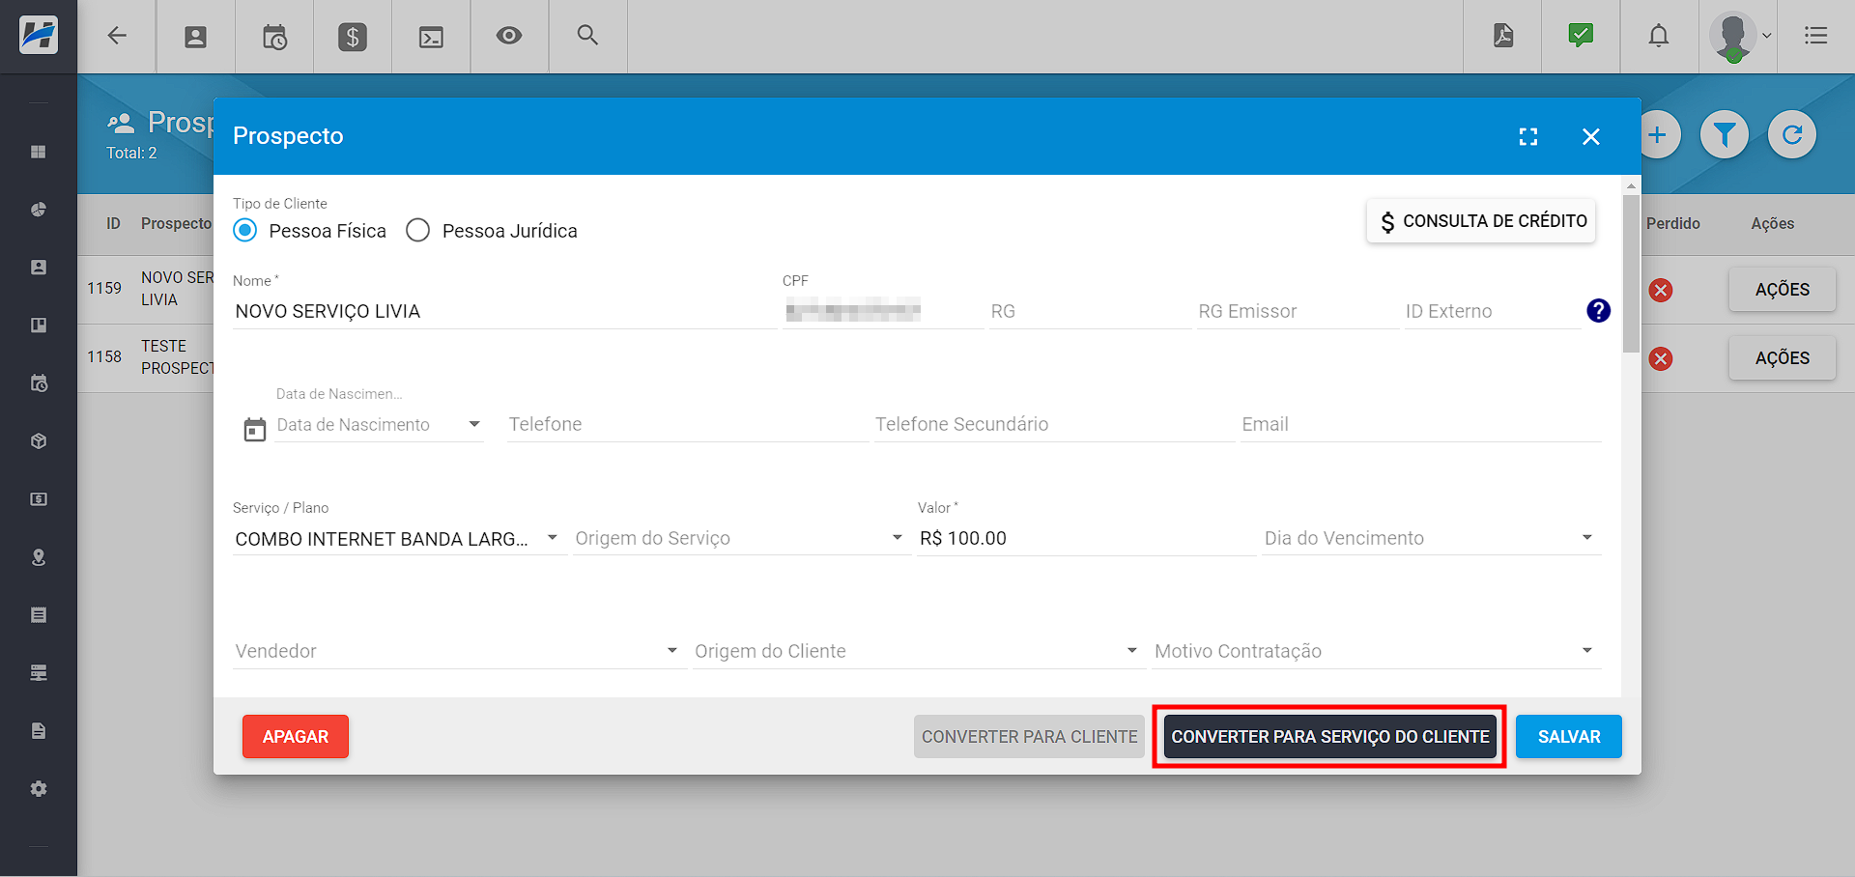Click the Telefone input field
This screenshot has width=1855, height=877.
tap(686, 424)
